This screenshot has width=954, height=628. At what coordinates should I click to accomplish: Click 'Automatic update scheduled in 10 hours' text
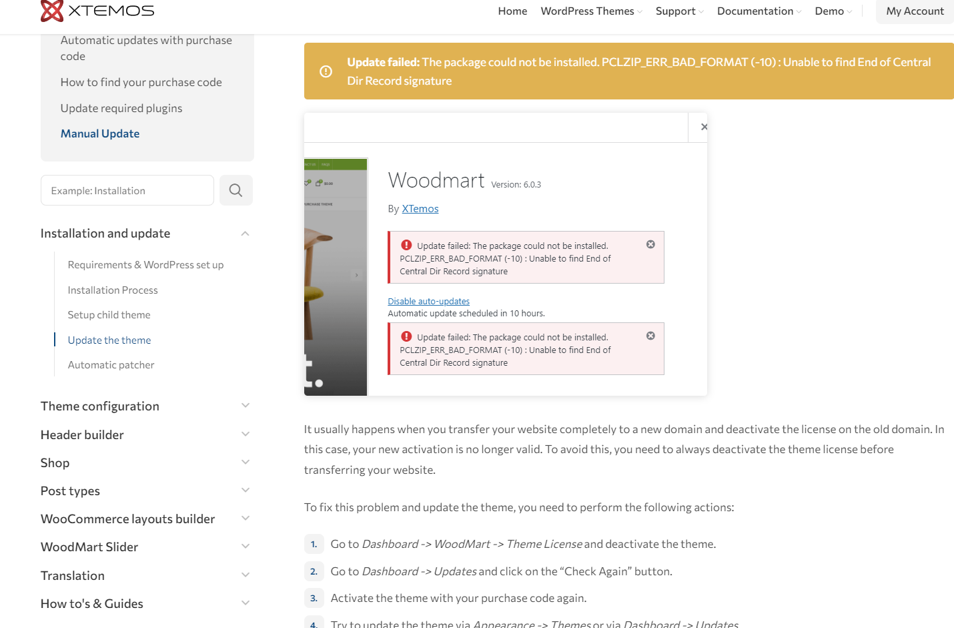click(466, 314)
